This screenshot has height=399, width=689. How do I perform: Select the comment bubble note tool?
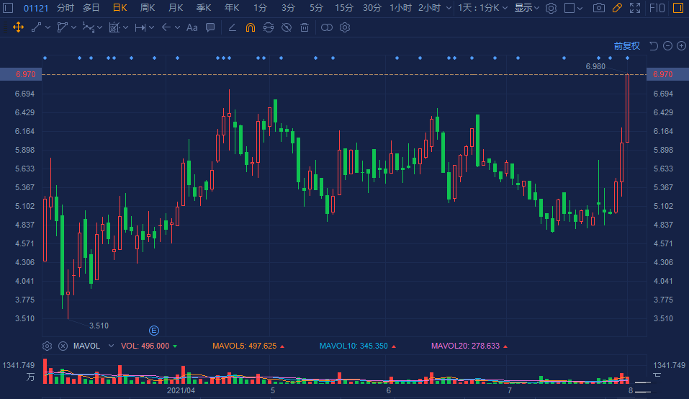tap(210, 27)
